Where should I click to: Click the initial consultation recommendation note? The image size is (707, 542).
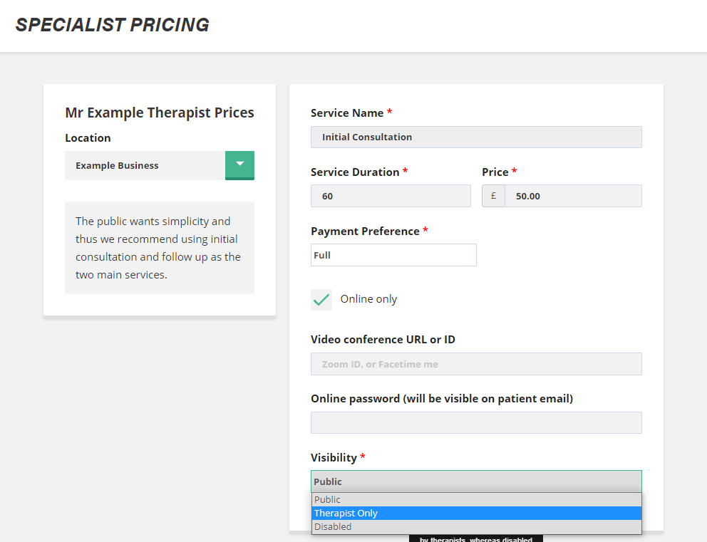click(160, 248)
